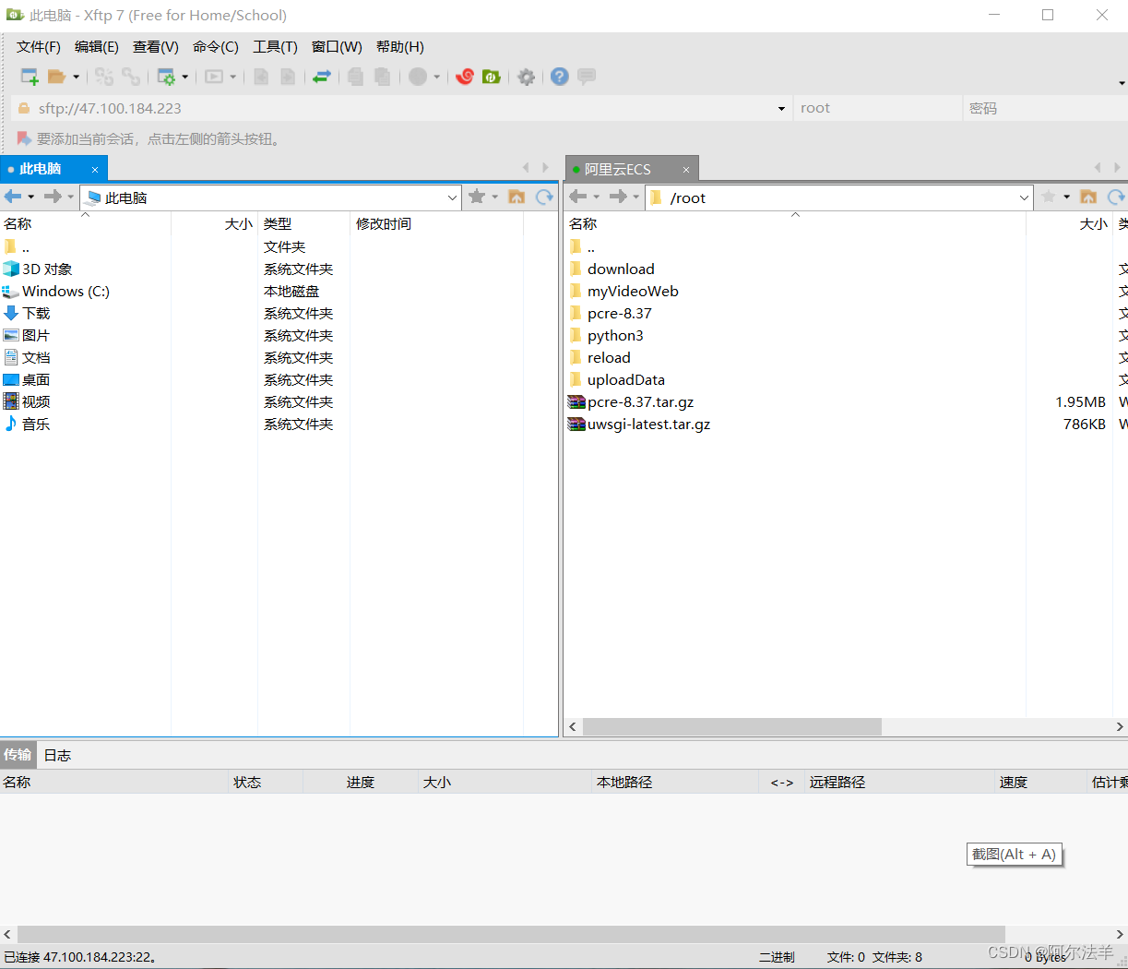Click the remote pane home folder icon
Image resolution: width=1128 pixels, height=969 pixels.
(x=1088, y=197)
